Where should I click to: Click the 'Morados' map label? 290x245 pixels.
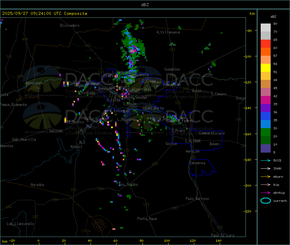pos(37,185)
